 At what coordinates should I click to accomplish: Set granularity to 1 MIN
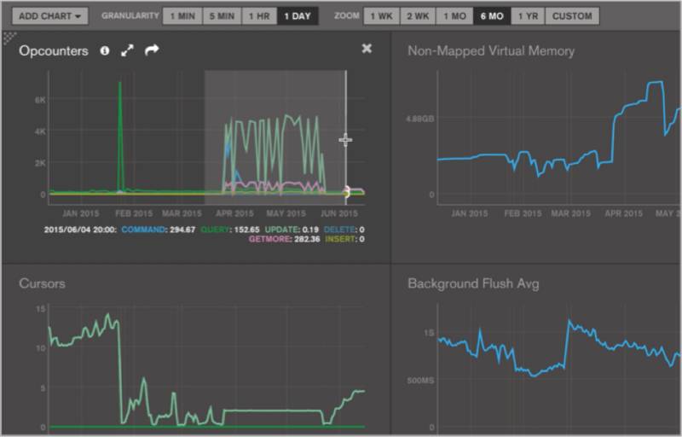(182, 16)
